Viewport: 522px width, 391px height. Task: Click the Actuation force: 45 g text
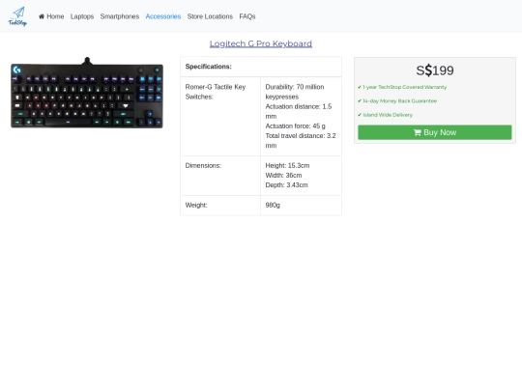[295, 126]
